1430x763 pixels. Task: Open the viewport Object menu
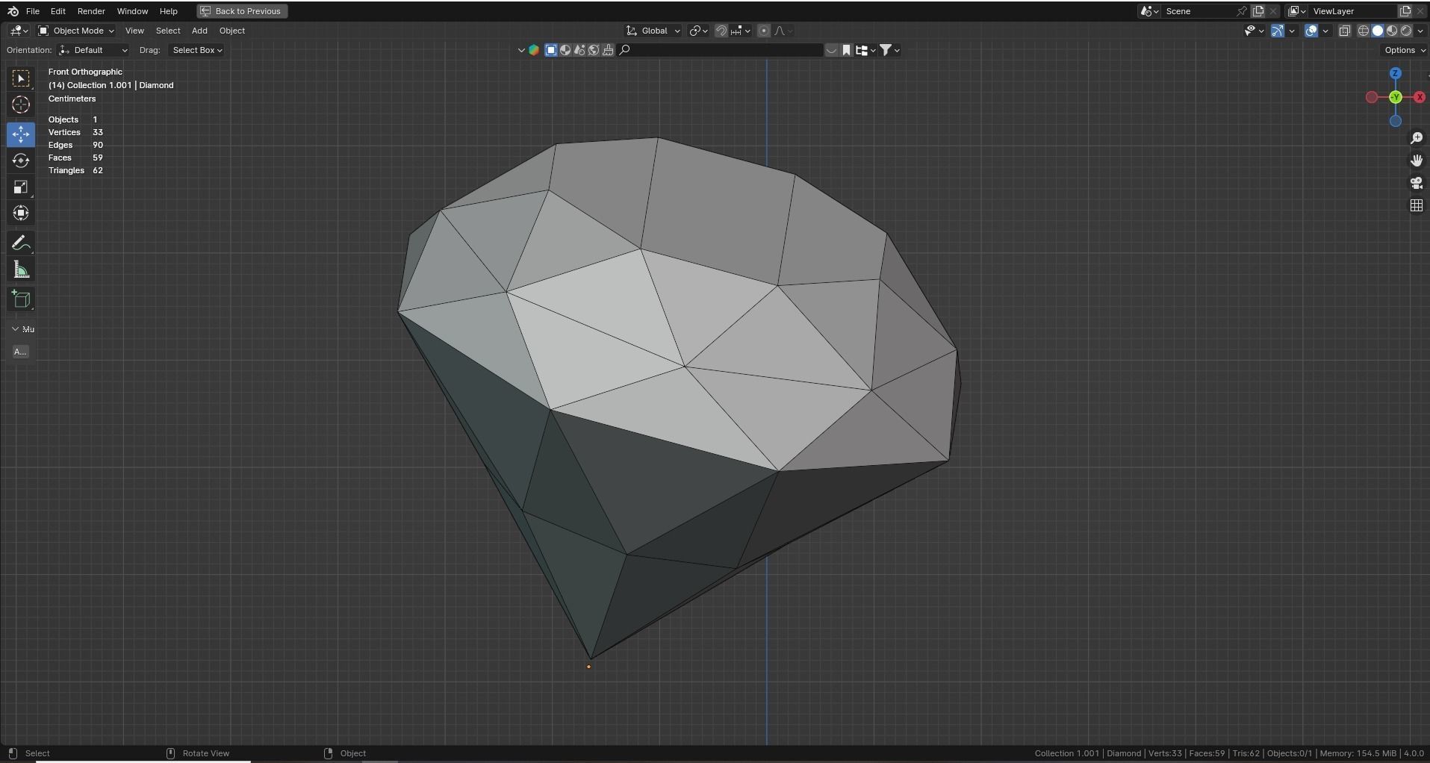pos(232,31)
